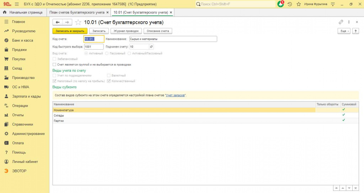Viewport: 364px width, 193px height.
Task: Toggle 'Счет является группой' checkbox
Action: (x=54, y=65)
